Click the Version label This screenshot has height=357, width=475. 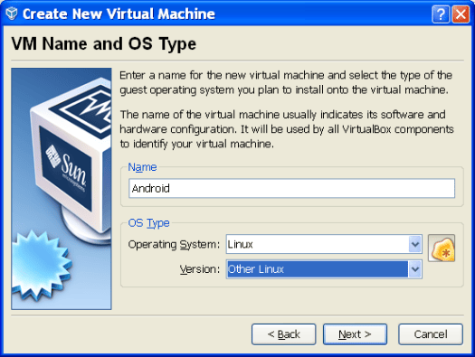(200, 269)
